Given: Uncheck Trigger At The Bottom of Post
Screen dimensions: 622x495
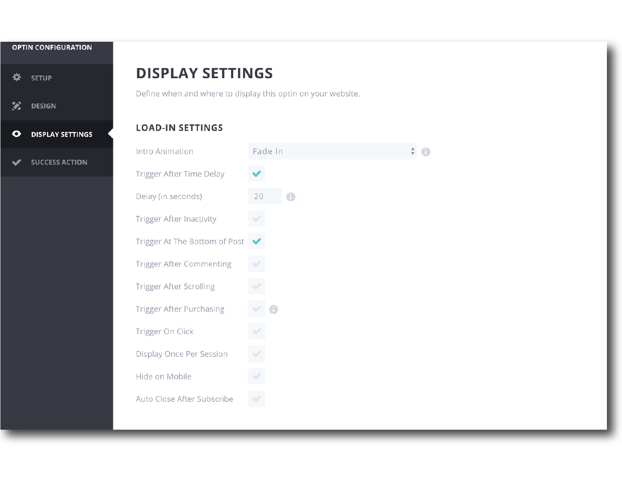Looking at the screenshot, I should point(256,241).
